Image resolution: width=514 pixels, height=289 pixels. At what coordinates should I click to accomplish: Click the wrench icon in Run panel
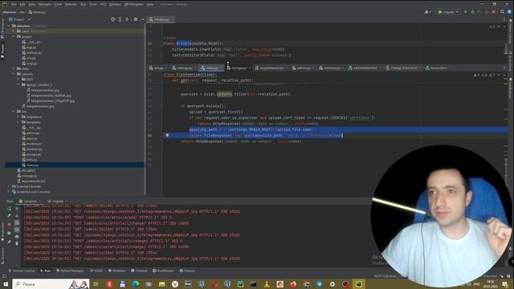9,216
